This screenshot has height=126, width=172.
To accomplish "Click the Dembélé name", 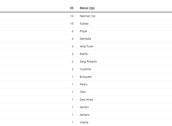I will pyautogui.click(x=85, y=39).
